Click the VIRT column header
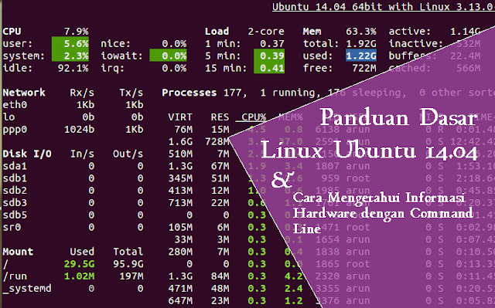The image size is (495, 308). 180,117
